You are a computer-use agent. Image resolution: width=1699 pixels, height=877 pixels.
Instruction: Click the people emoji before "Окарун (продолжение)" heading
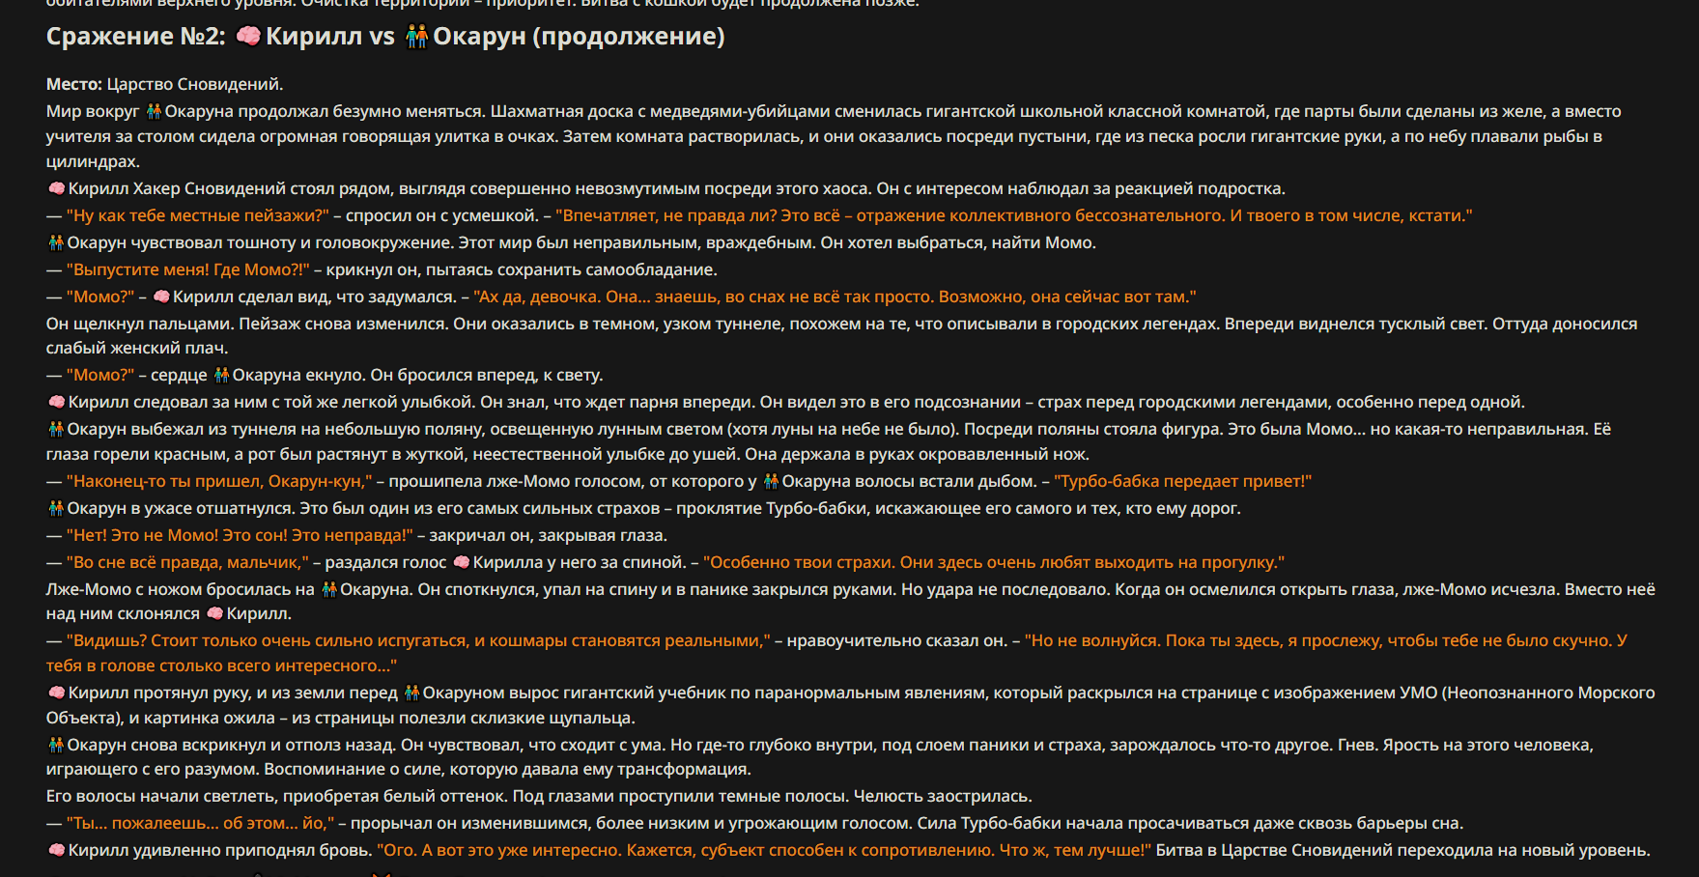click(416, 37)
